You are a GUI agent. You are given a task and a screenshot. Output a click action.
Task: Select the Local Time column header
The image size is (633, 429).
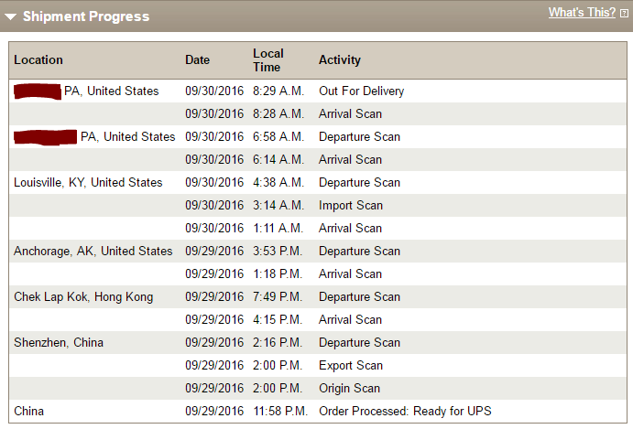click(x=268, y=59)
